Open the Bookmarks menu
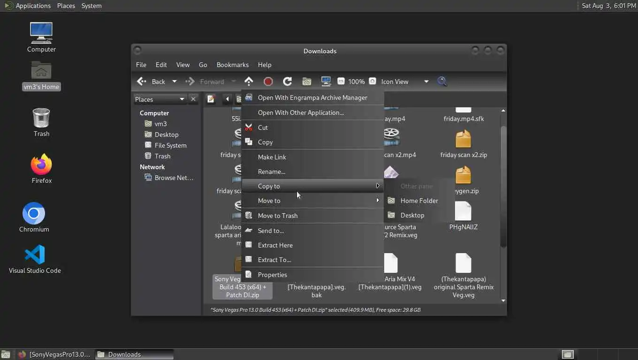638x360 pixels. tap(233, 65)
